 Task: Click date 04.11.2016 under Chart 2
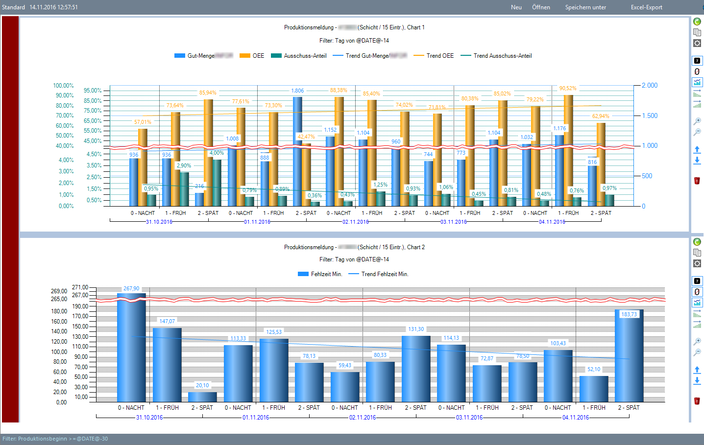pyautogui.click(x=576, y=418)
